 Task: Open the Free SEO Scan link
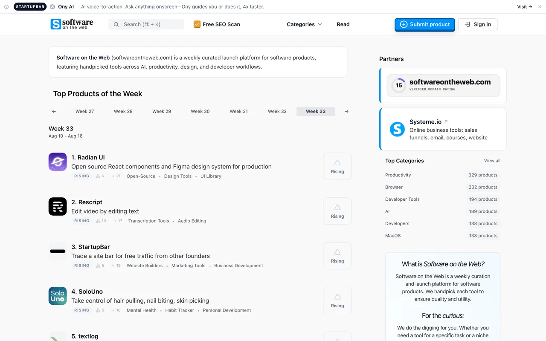click(217, 24)
